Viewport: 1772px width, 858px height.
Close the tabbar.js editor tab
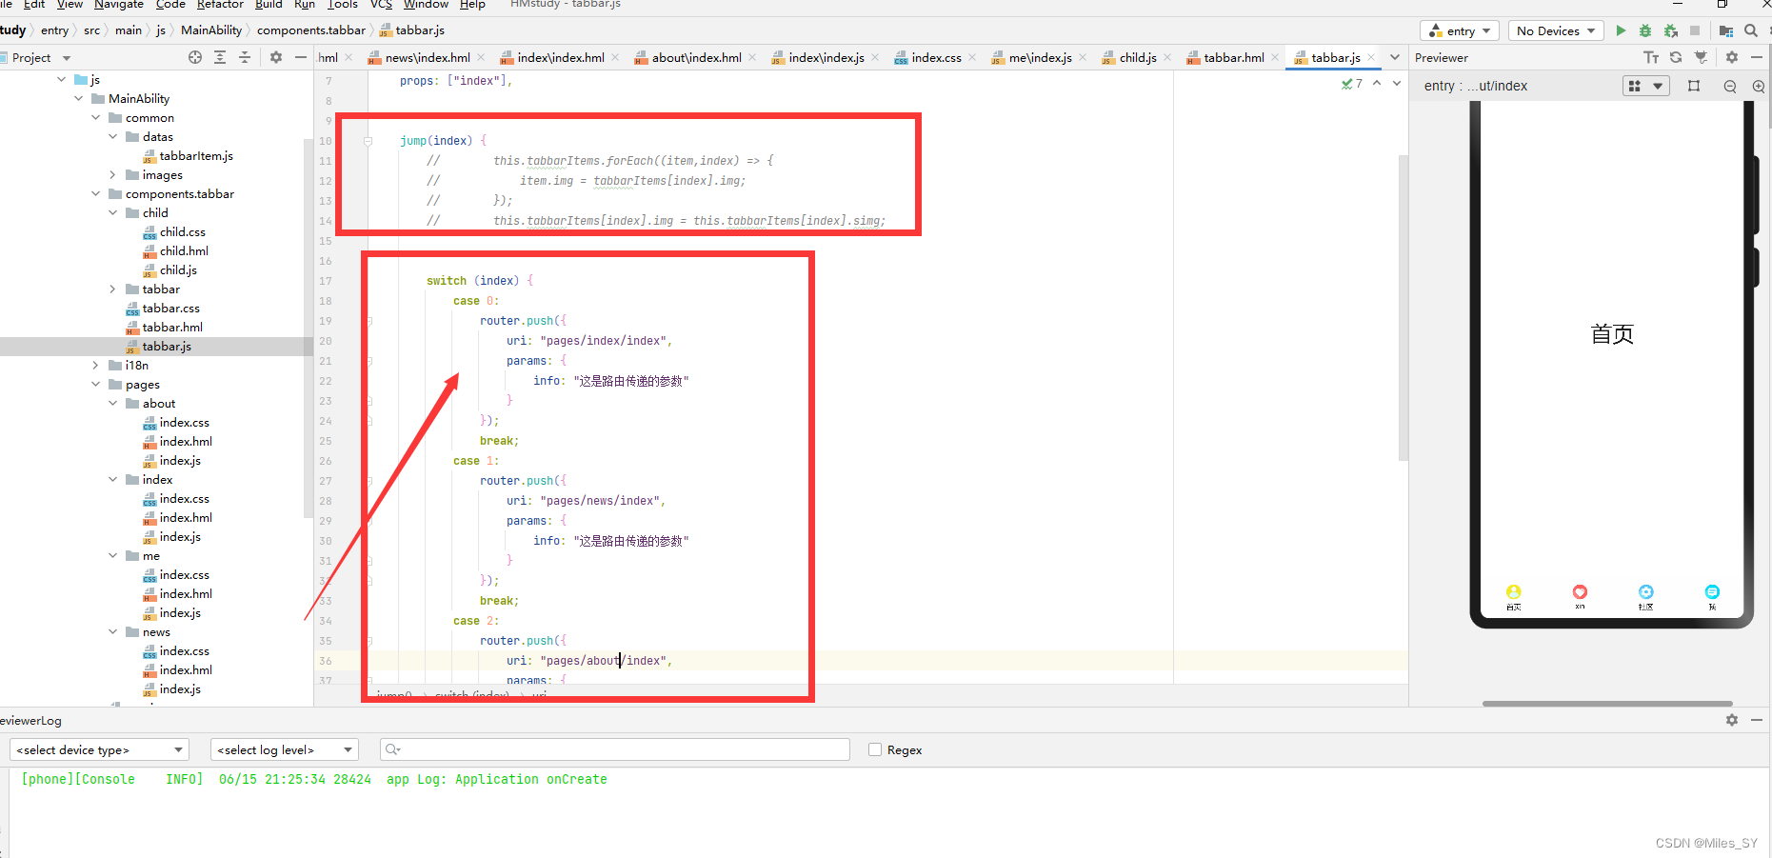click(x=1371, y=57)
